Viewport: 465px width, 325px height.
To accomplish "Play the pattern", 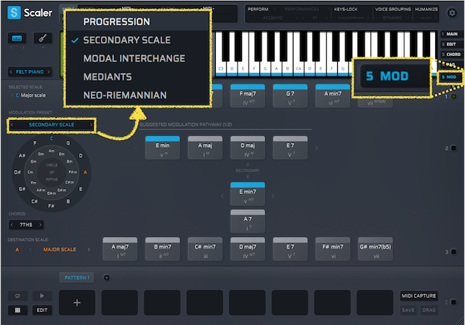I will [x=42, y=296].
